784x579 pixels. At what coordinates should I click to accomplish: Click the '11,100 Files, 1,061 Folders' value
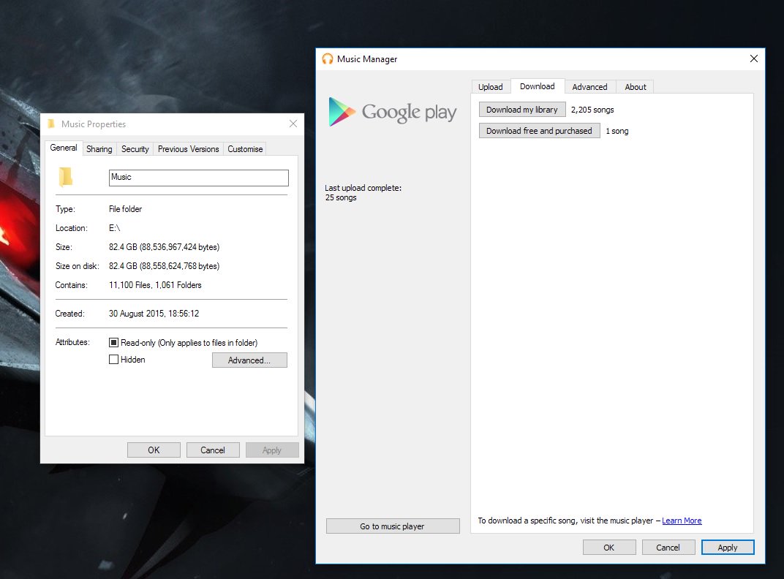click(x=155, y=285)
